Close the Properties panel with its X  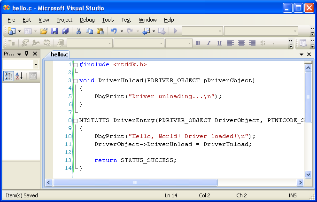point(35,54)
